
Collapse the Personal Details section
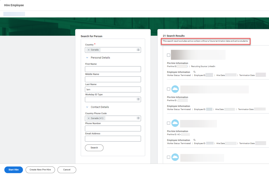coord(87,57)
